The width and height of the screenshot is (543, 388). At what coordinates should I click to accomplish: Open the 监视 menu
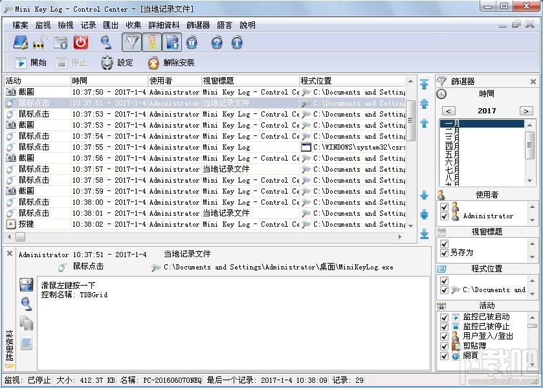pos(43,25)
